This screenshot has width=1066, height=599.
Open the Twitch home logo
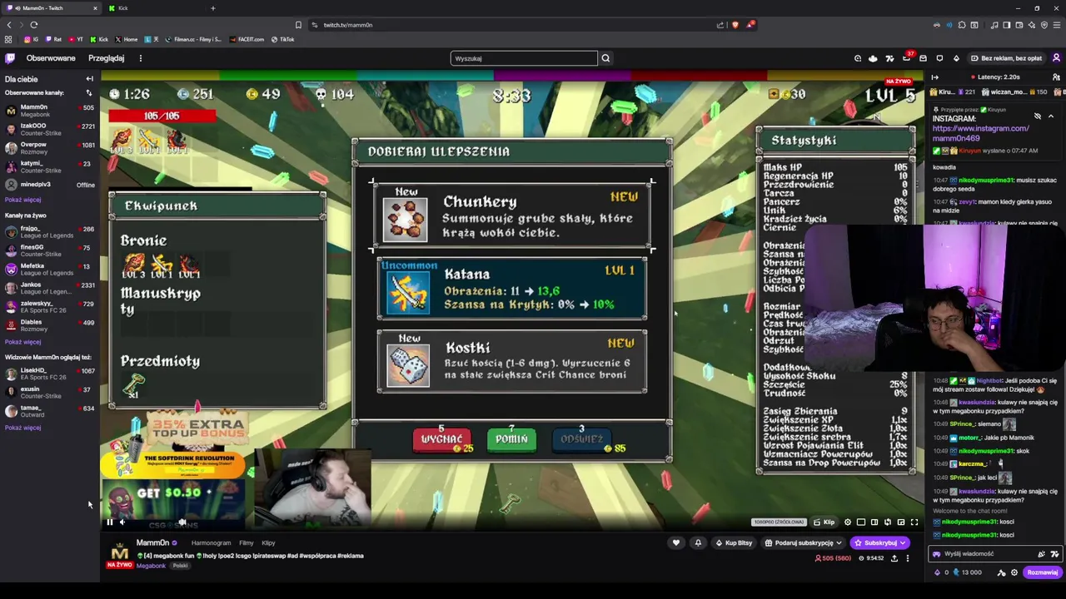(10, 58)
